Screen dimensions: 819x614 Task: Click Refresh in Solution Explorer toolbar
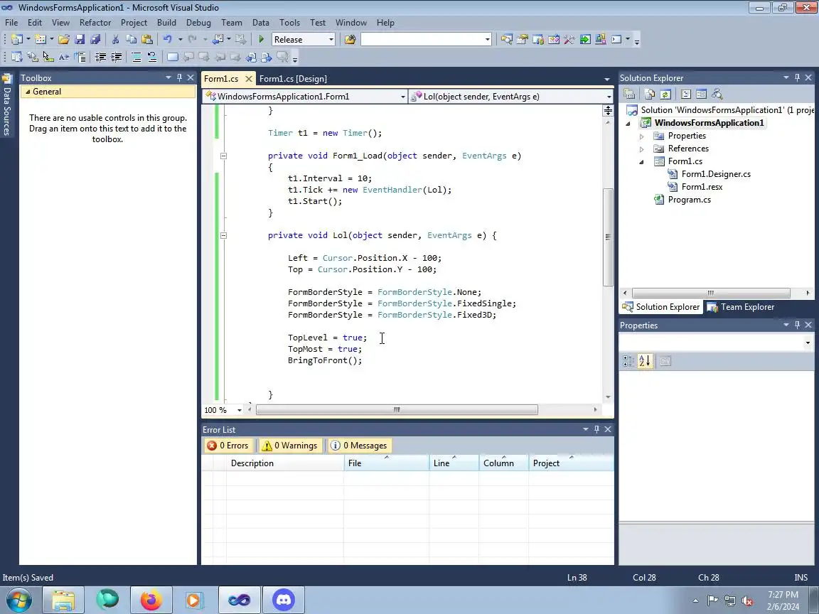click(665, 94)
